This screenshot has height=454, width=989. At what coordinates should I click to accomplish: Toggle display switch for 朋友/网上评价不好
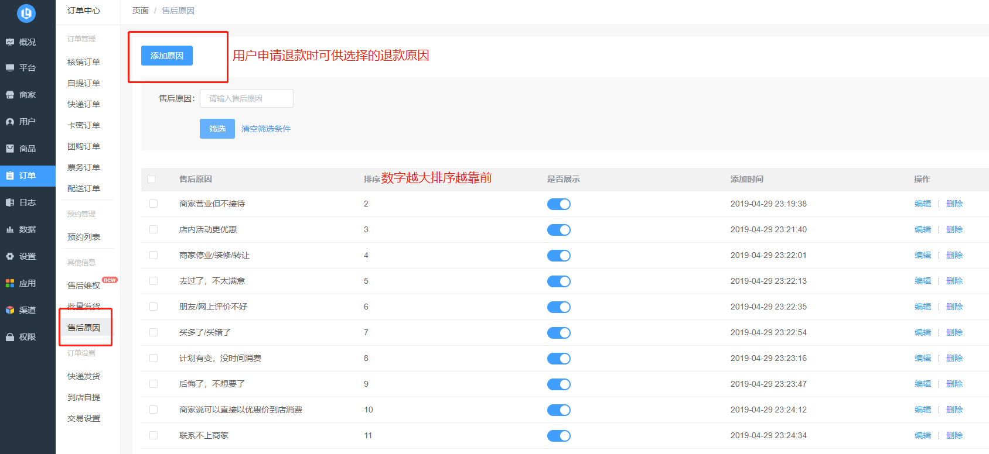click(x=559, y=307)
